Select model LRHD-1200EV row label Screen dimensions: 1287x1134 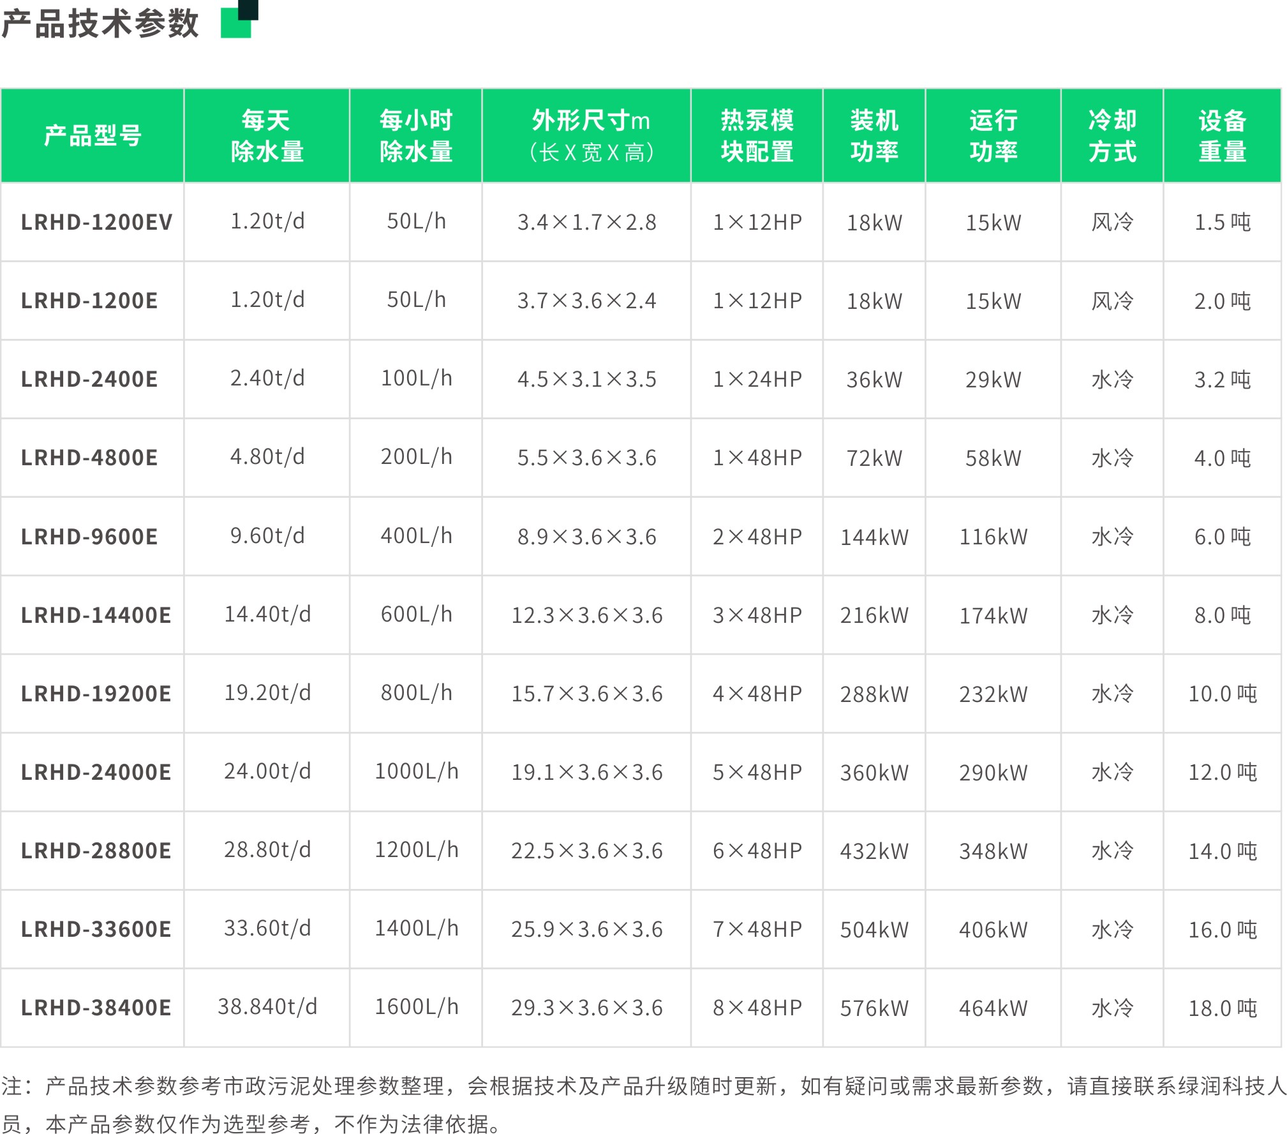[96, 222]
